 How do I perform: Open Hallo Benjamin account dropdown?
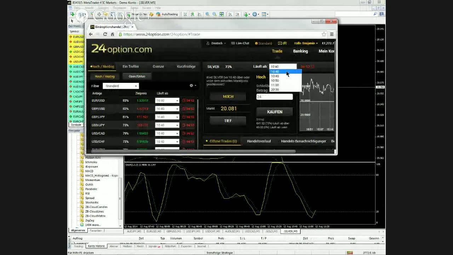pyautogui.click(x=306, y=43)
